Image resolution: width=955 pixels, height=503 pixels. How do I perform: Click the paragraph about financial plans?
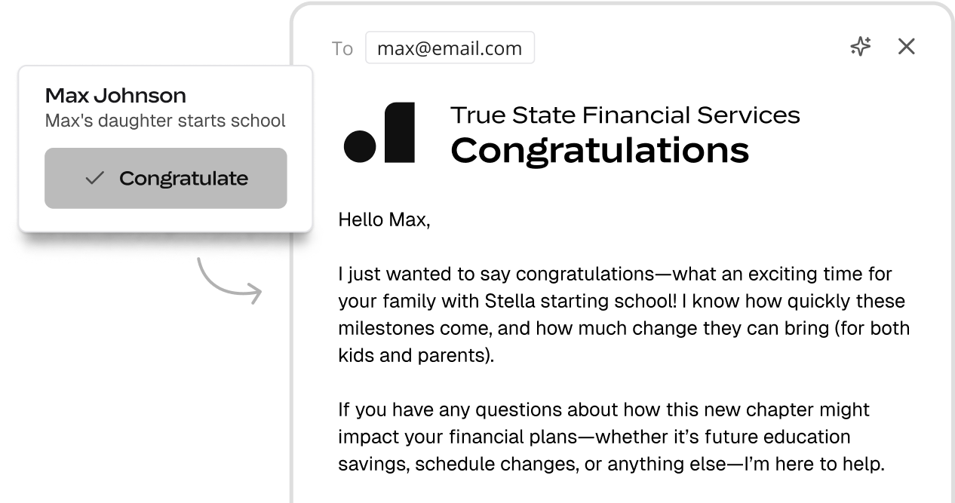pos(611,437)
